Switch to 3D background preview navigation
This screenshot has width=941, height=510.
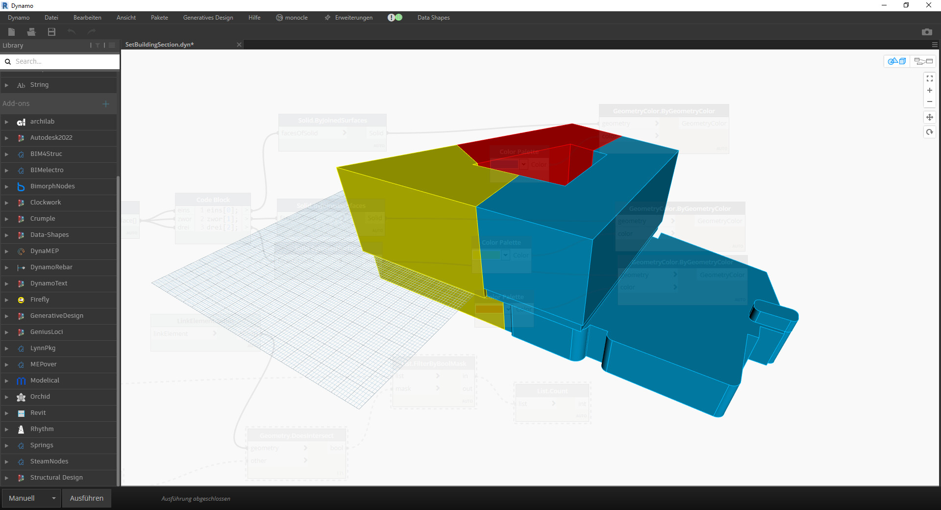pos(897,61)
